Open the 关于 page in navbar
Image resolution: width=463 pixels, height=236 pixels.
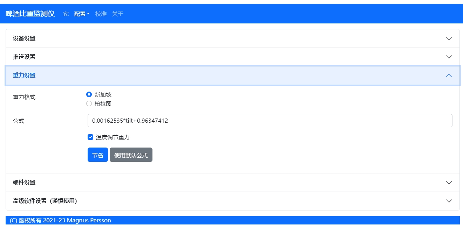coord(118,14)
